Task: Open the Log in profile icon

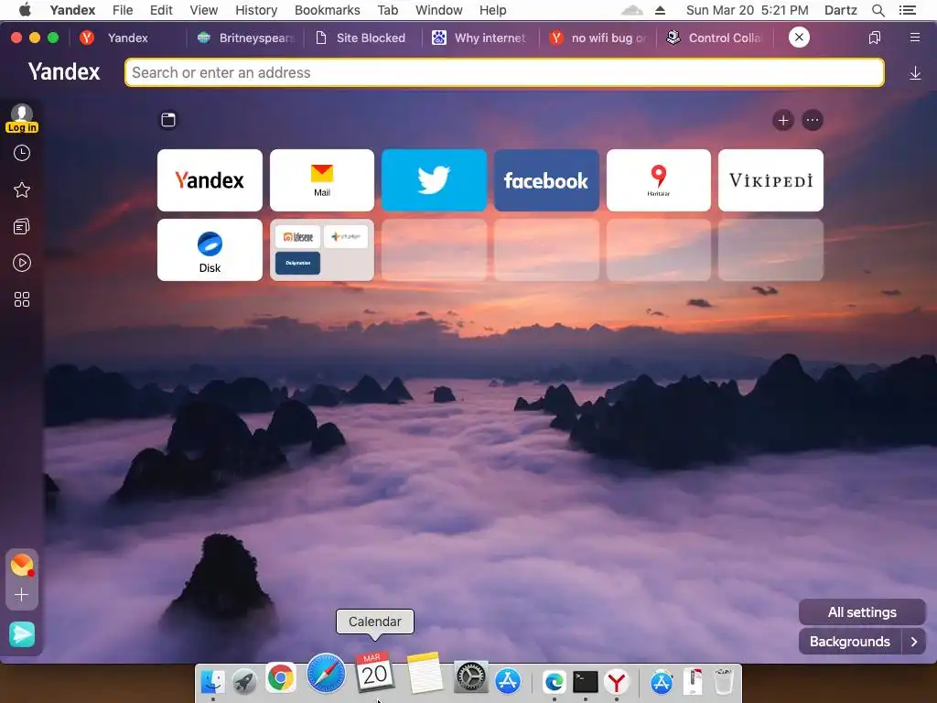Action: click(22, 118)
